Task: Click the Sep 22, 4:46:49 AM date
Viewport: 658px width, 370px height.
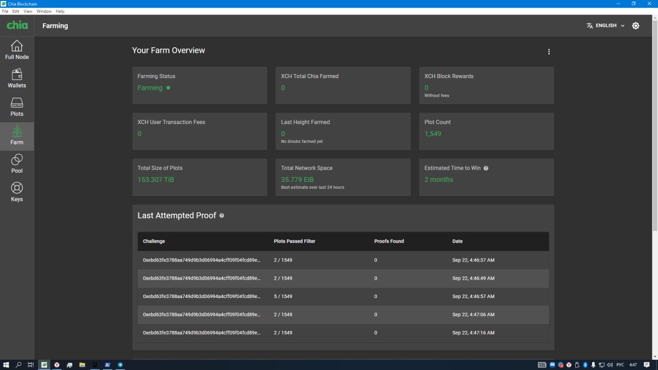Action: (473, 279)
